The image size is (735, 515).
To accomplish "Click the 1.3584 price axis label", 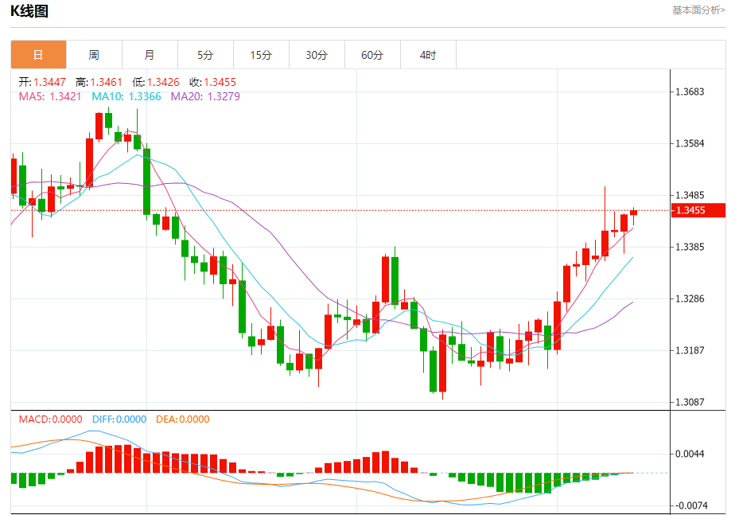I will pos(690,143).
